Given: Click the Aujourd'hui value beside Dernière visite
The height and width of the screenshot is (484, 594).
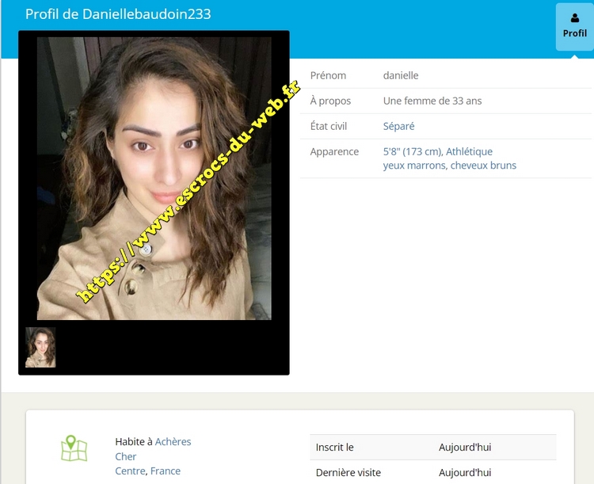Looking at the screenshot, I should (465, 472).
